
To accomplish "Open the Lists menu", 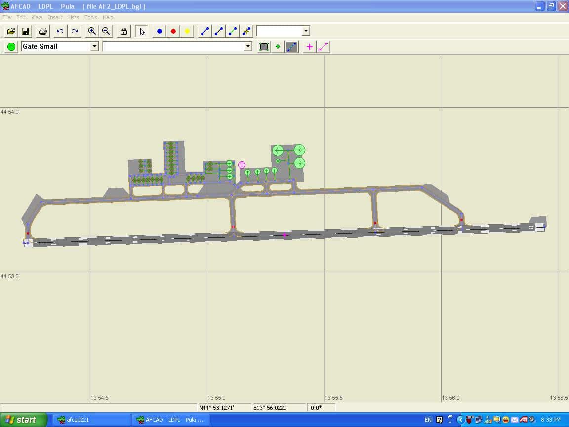I will click(x=73, y=17).
